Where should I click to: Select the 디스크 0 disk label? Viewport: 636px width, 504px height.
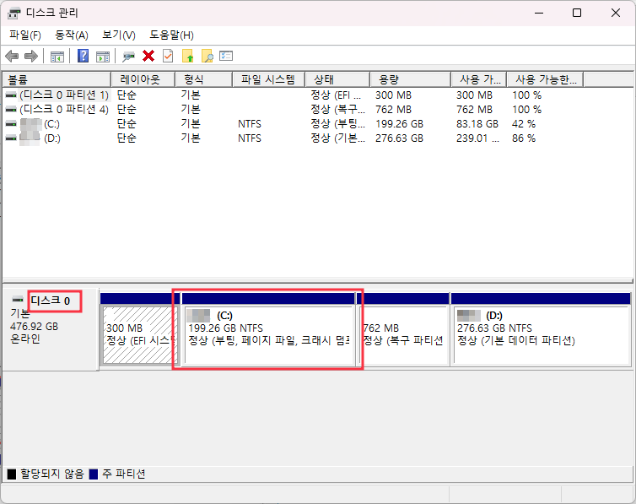[x=51, y=301]
